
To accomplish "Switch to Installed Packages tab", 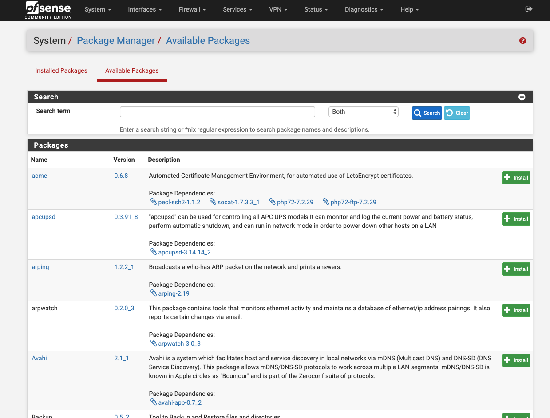I will point(61,70).
